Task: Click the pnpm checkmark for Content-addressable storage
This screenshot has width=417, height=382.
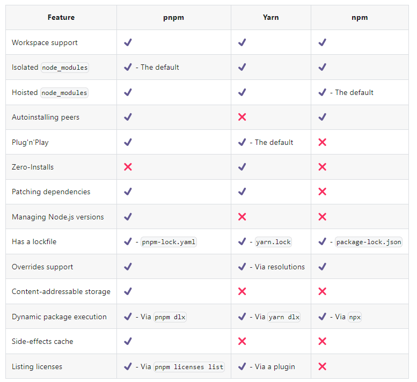Action: pyautogui.click(x=128, y=291)
